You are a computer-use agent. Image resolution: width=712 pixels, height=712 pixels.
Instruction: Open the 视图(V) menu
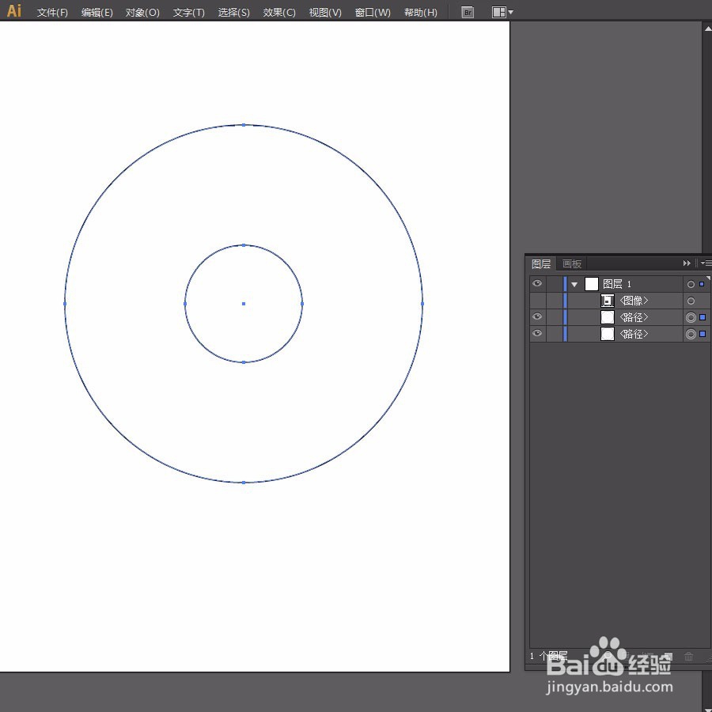[325, 12]
